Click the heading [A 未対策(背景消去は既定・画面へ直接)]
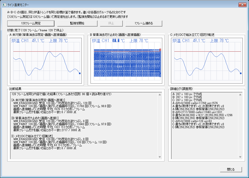Screen dimensions: 249x178 tap(38, 100)
